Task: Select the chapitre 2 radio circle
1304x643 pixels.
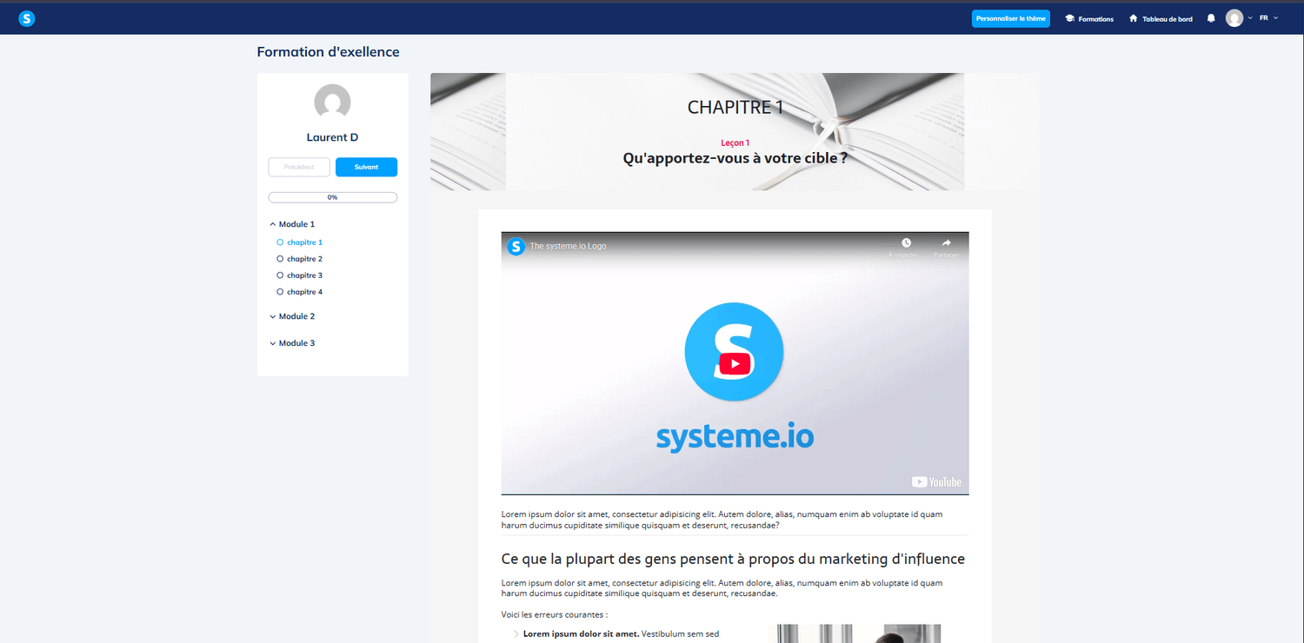Action: 280,259
